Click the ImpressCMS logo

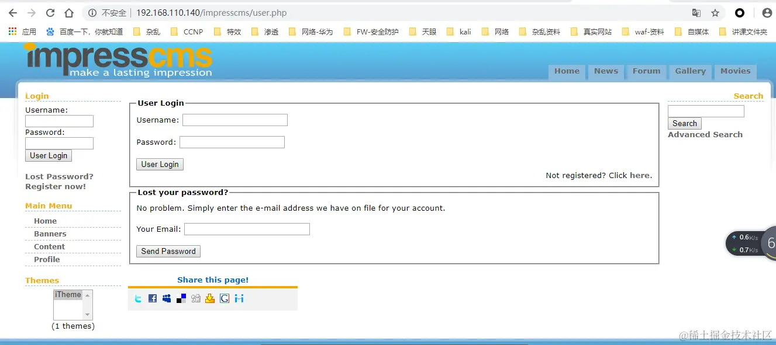[118, 60]
